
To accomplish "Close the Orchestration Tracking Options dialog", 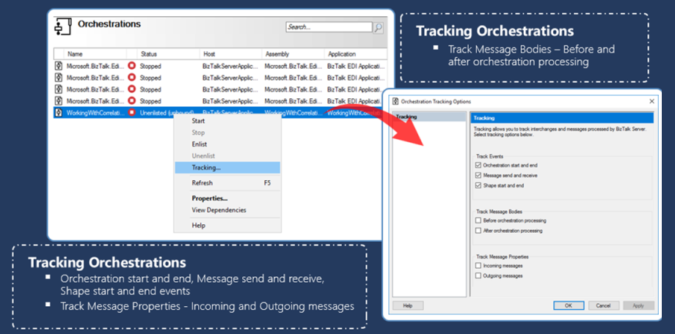I will 652,102.
